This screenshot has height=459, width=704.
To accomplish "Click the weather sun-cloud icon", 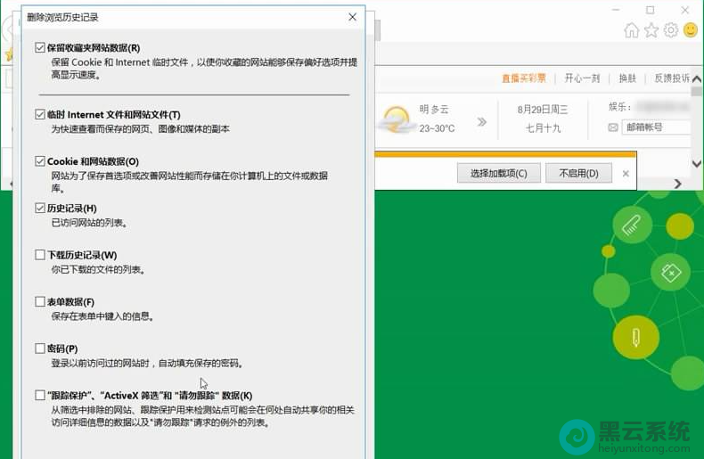I will (x=395, y=119).
